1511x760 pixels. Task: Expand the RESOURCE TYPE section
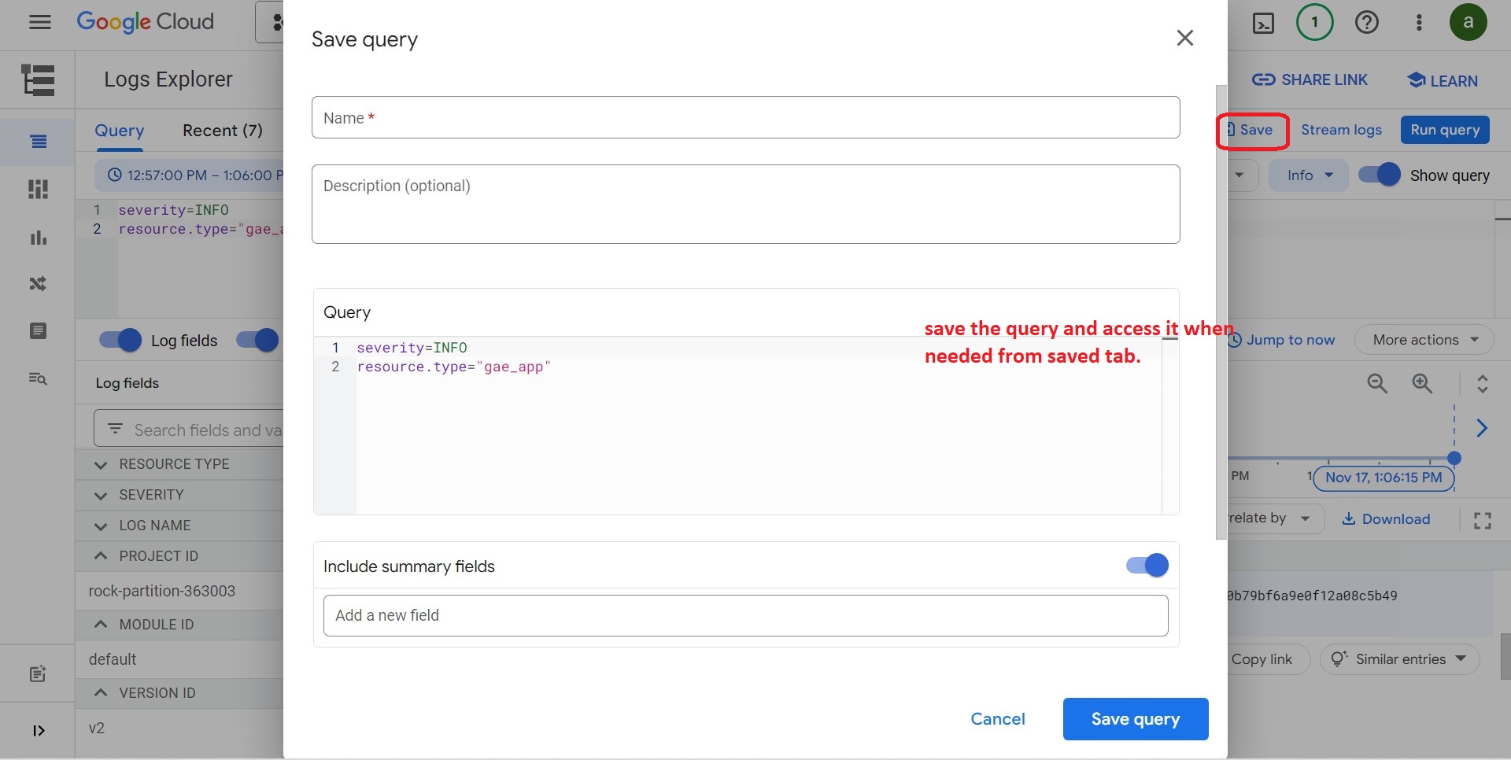coord(101,464)
